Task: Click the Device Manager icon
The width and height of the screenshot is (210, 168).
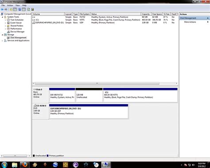Action: point(8,31)
